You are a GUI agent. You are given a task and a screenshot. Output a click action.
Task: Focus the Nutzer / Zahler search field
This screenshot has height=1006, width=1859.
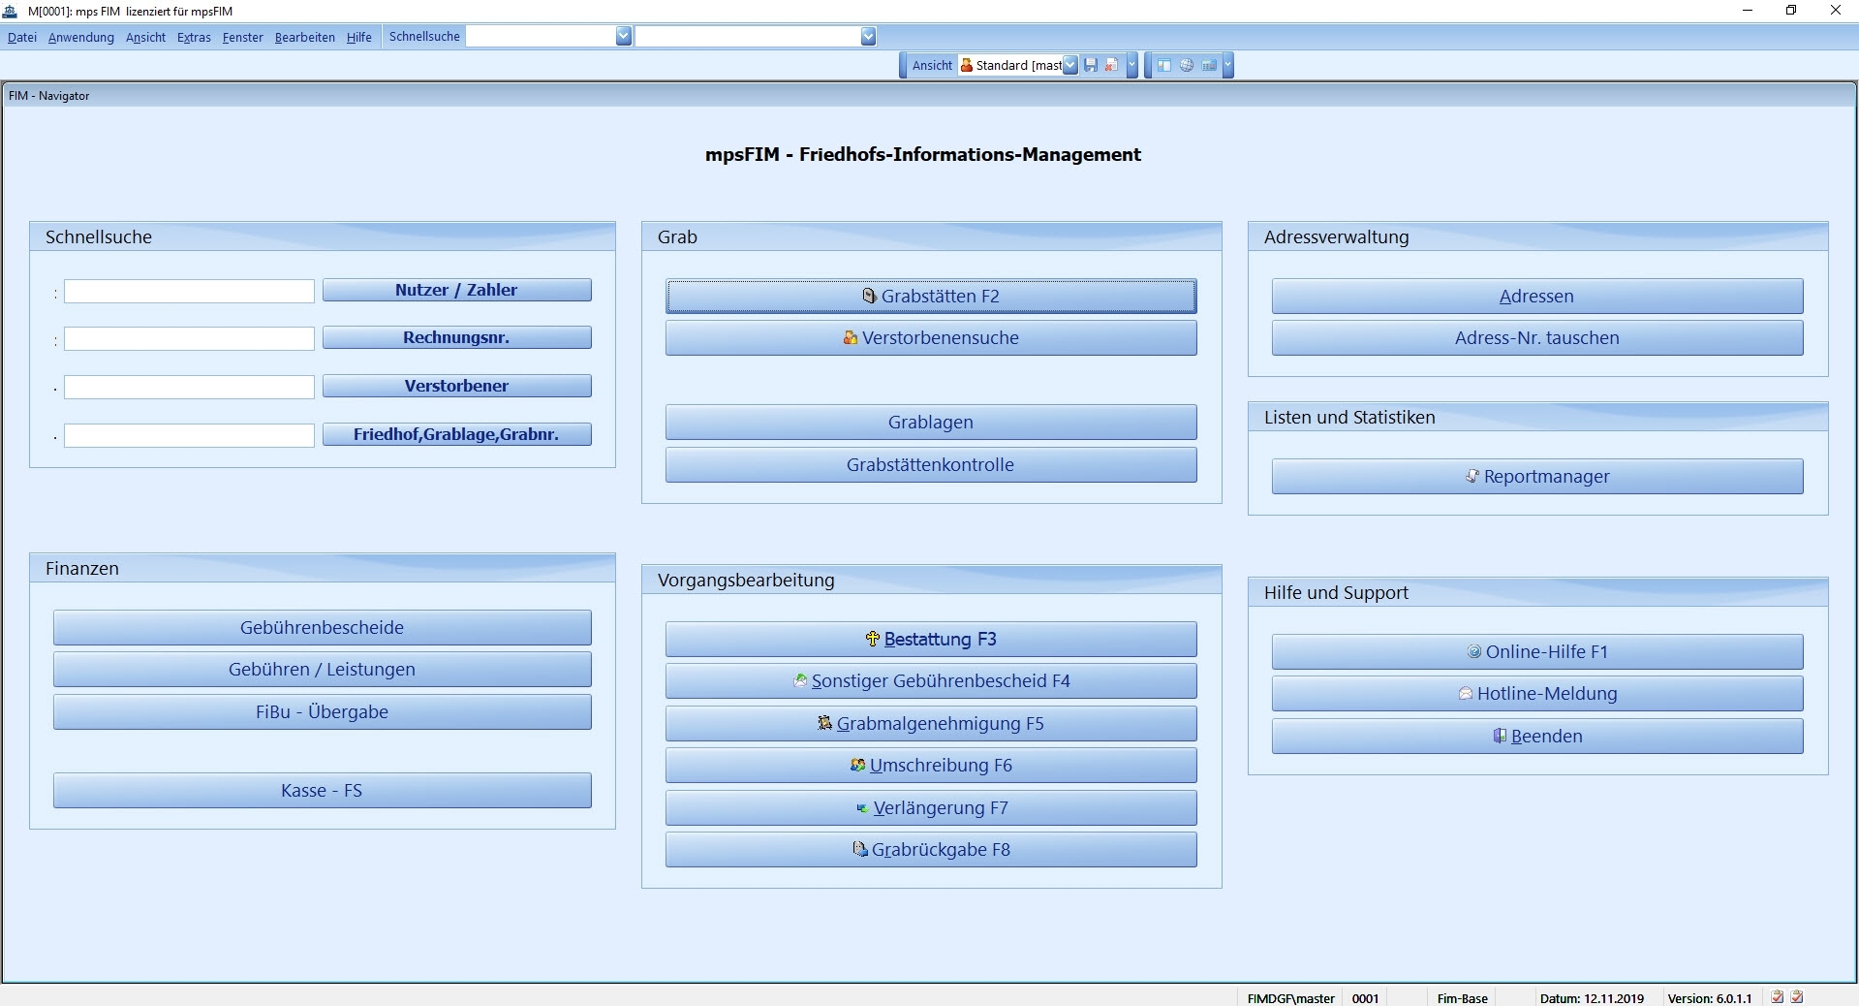tap(189, 291)
